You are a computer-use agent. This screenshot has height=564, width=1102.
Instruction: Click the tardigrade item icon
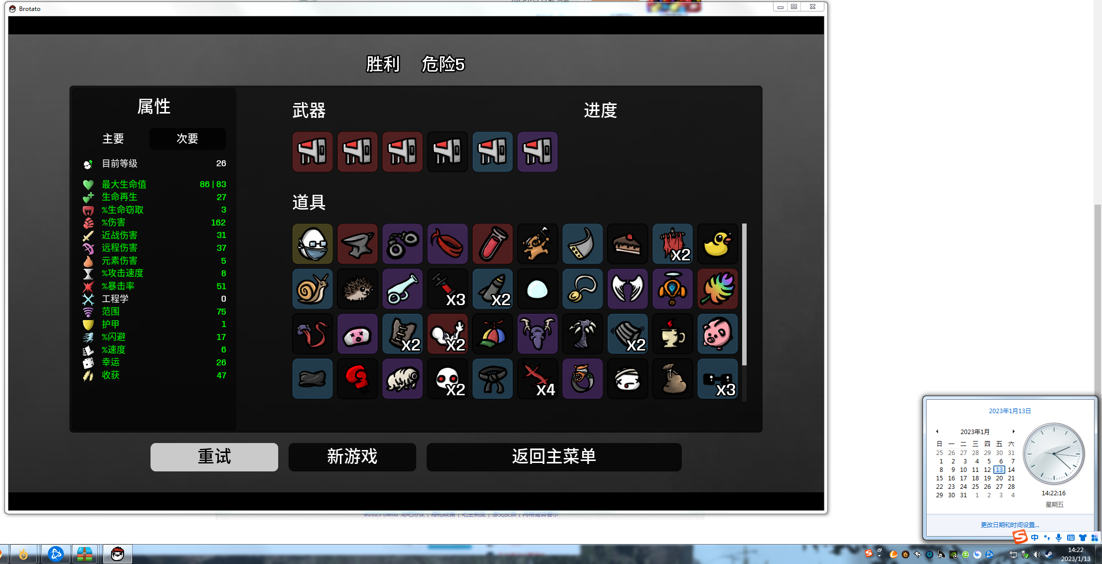402,379
